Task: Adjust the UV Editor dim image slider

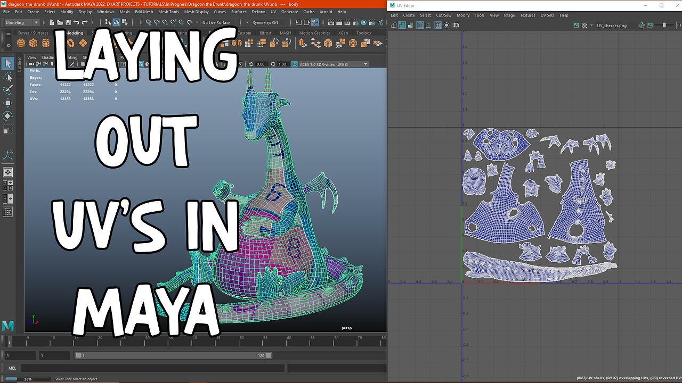Action: [x=664, y=25]
